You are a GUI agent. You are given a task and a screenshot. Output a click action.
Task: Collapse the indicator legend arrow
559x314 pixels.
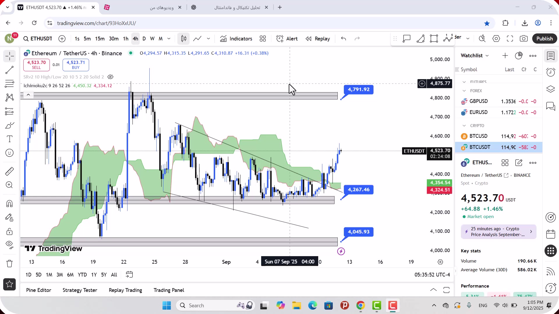(28, 95)
